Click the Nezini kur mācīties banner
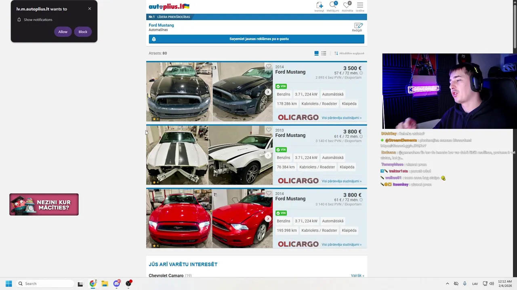Image resolution: width=517 pixels, height=290 pixels. point(44,205)
